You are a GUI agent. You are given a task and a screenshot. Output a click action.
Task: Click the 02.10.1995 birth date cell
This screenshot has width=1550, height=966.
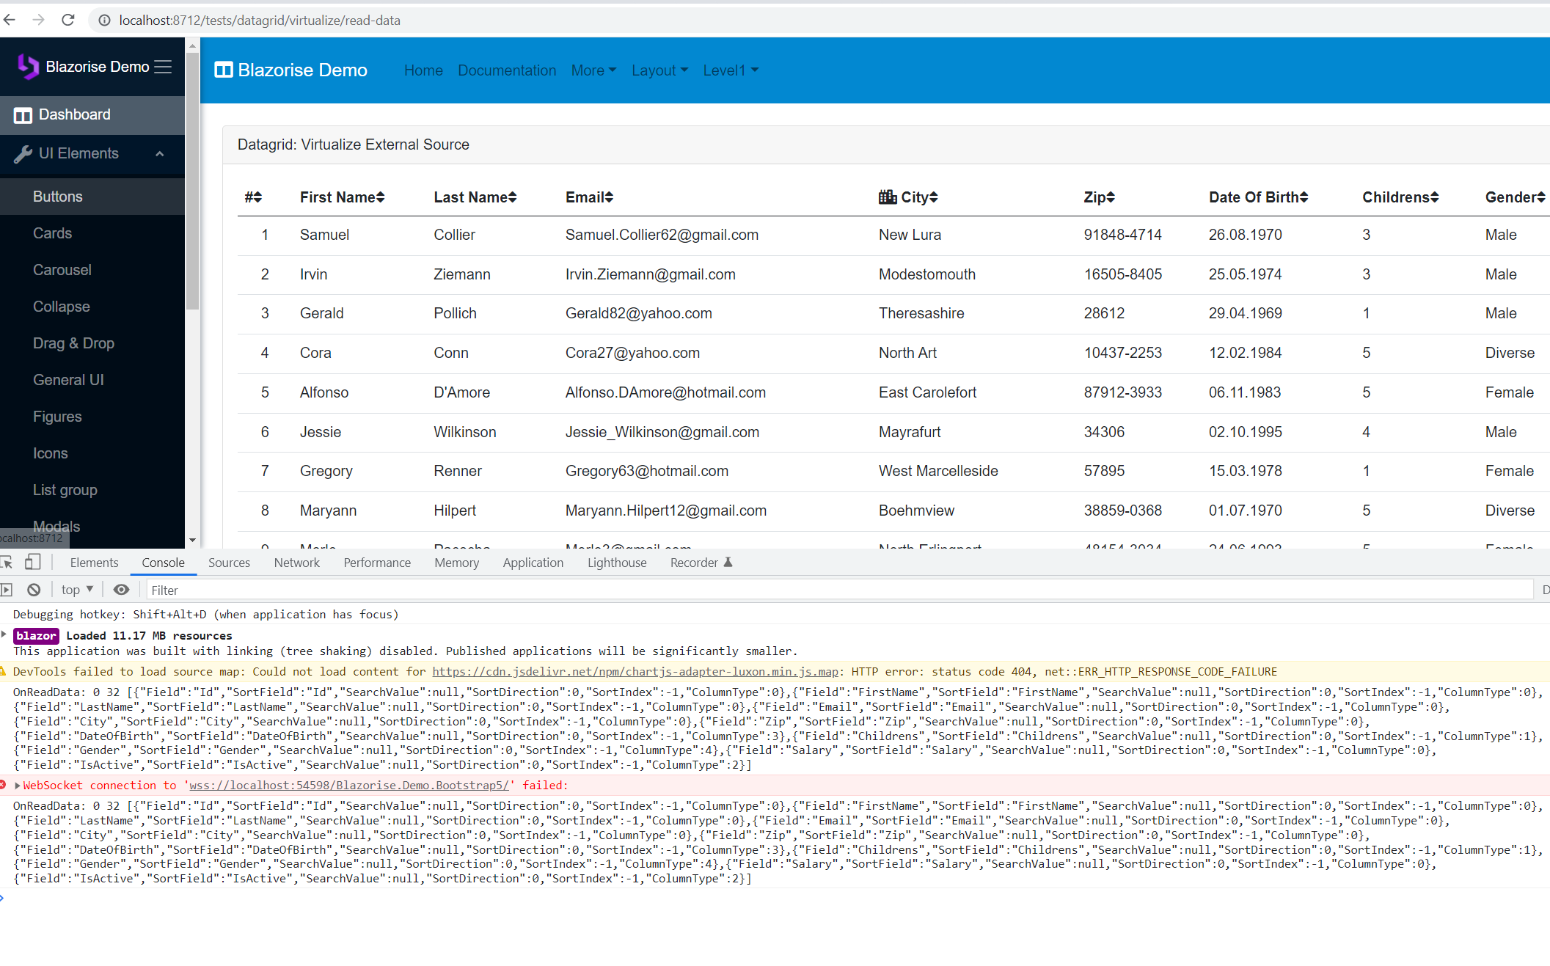(1246, 432)
